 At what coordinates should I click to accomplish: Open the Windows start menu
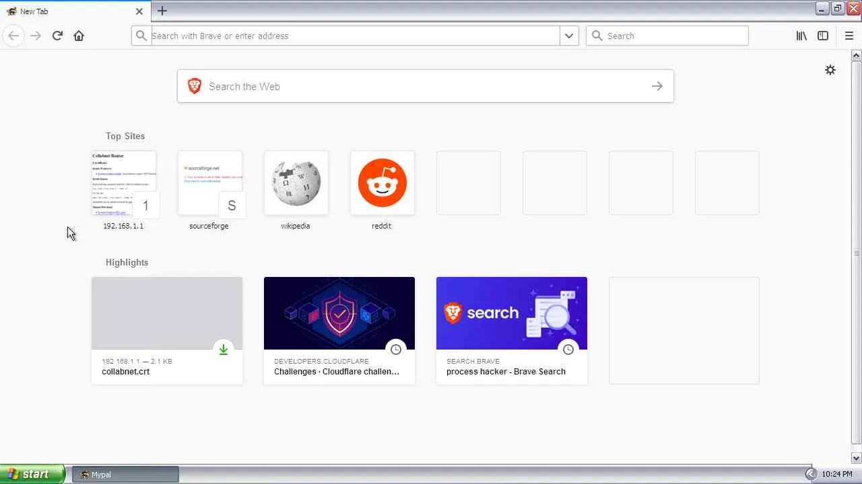(32, 474)
